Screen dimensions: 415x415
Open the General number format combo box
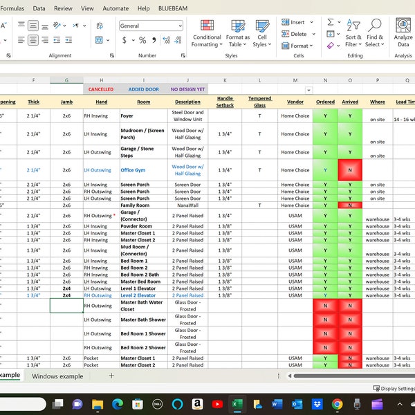(151, 26)
